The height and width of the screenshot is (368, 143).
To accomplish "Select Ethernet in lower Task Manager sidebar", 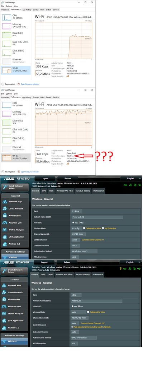I will coord(16,148).
